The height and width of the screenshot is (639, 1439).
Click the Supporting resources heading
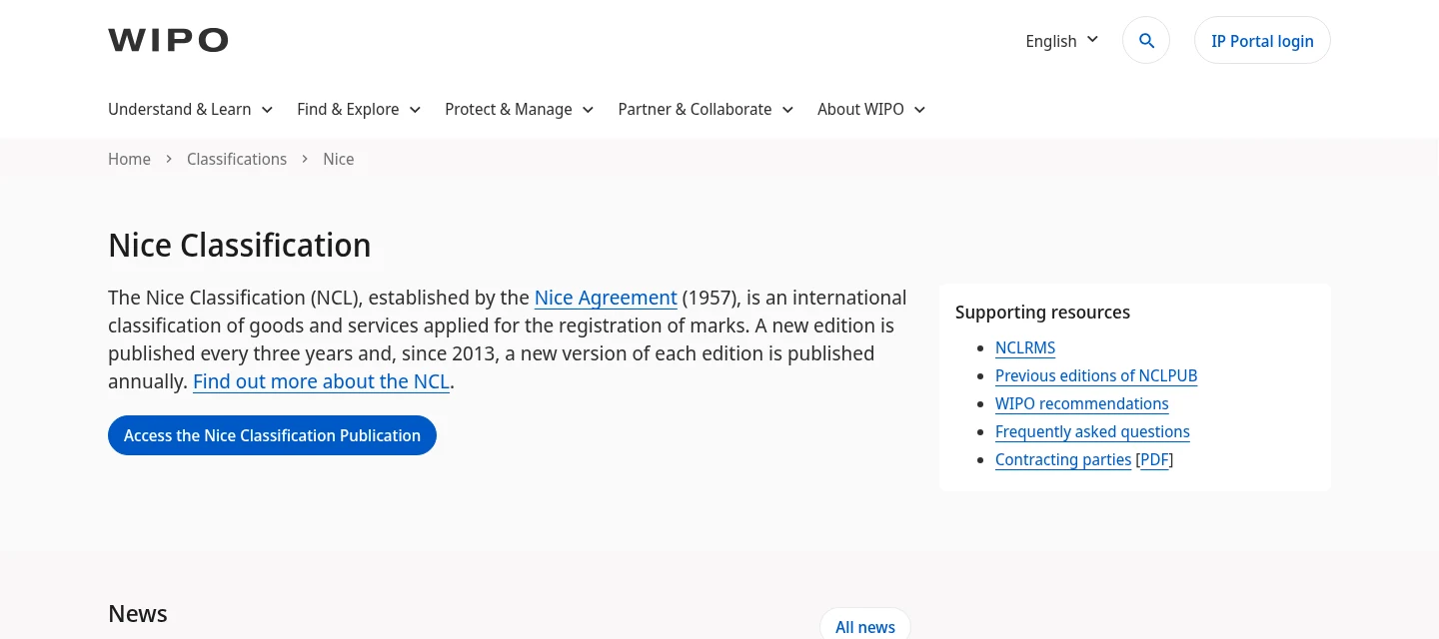1042,313
